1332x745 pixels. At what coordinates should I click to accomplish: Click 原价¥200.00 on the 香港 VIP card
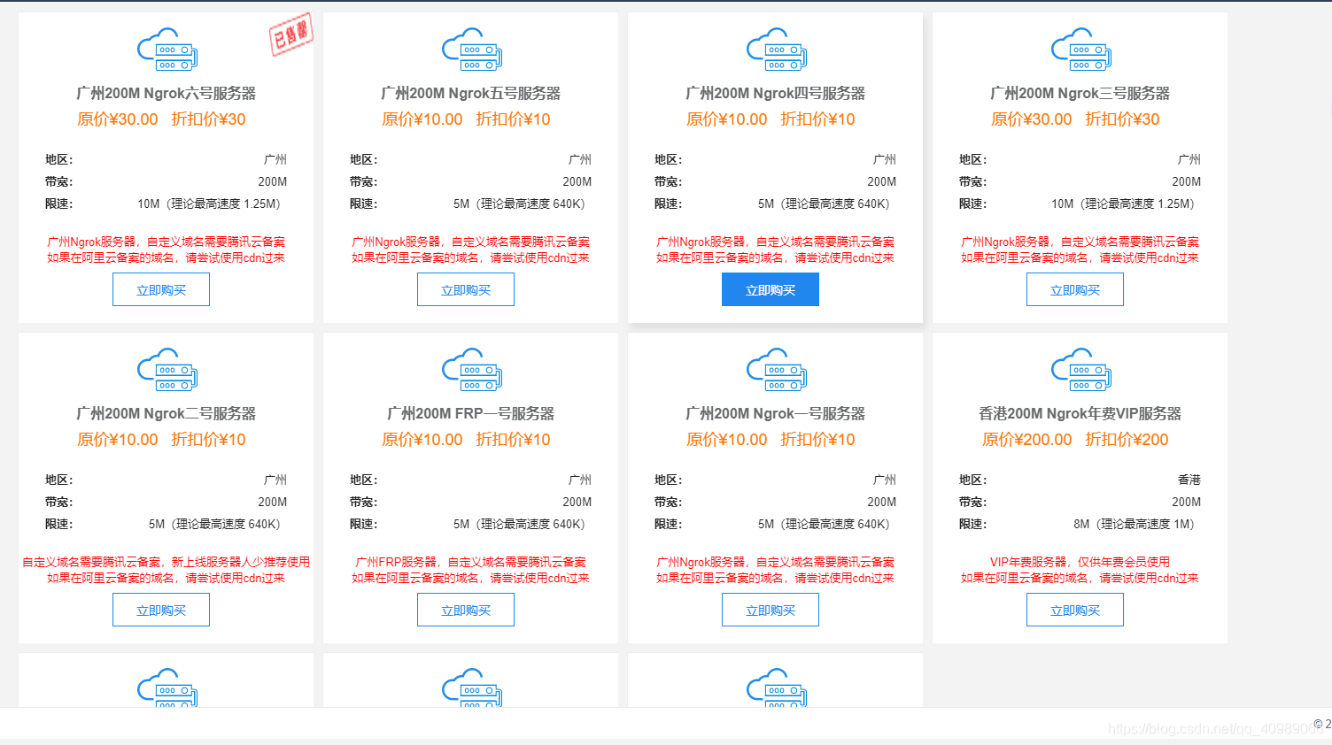(1027, 440)
